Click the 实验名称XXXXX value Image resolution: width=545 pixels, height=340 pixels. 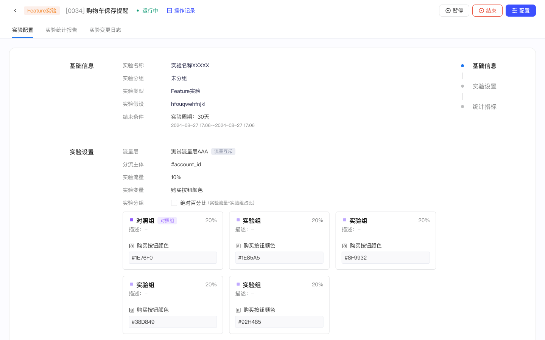coord(190,65)
